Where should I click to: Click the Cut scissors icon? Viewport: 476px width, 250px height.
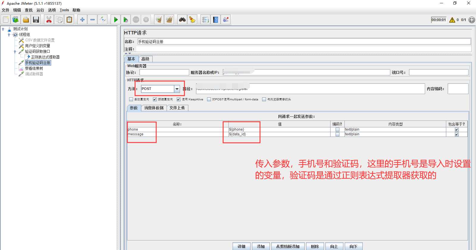pos(49,20)
